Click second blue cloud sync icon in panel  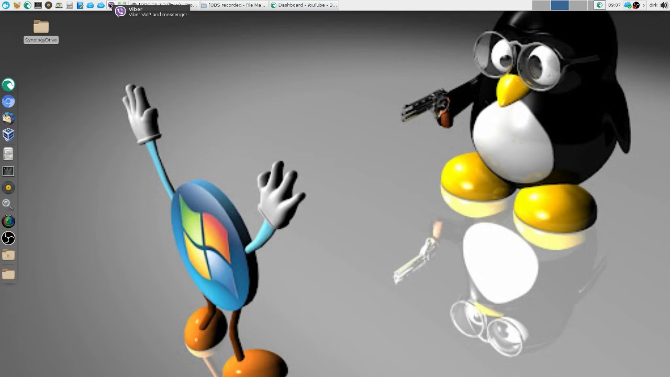pos(100,5)
